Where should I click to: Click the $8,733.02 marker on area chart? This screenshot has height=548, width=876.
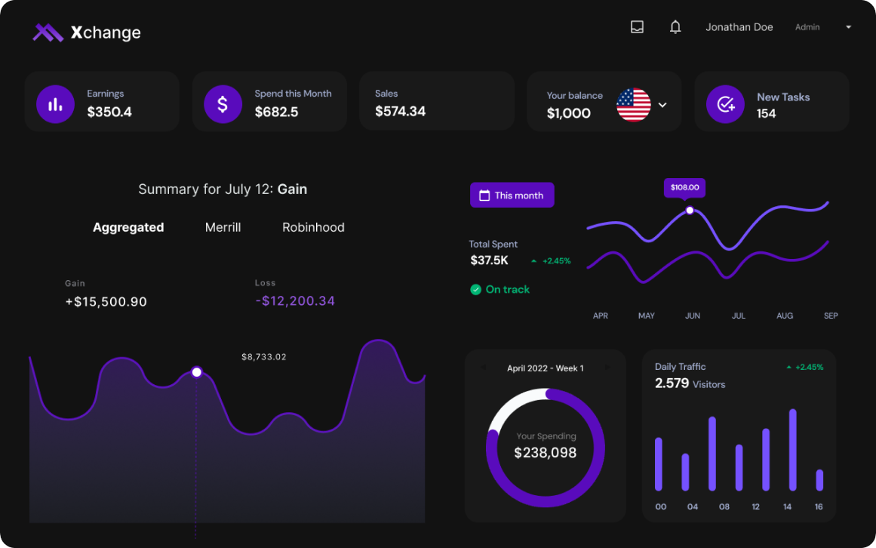(x=197, y=372)
